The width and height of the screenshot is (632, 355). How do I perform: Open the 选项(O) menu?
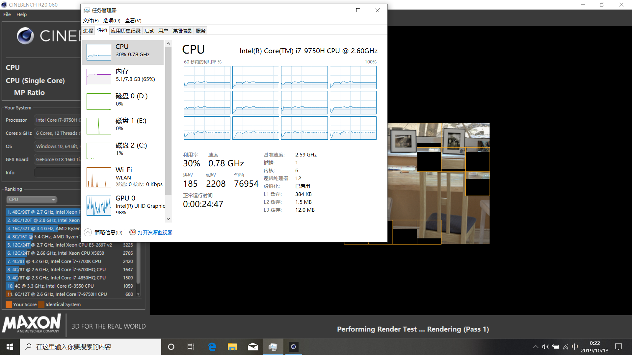[112, 20]
